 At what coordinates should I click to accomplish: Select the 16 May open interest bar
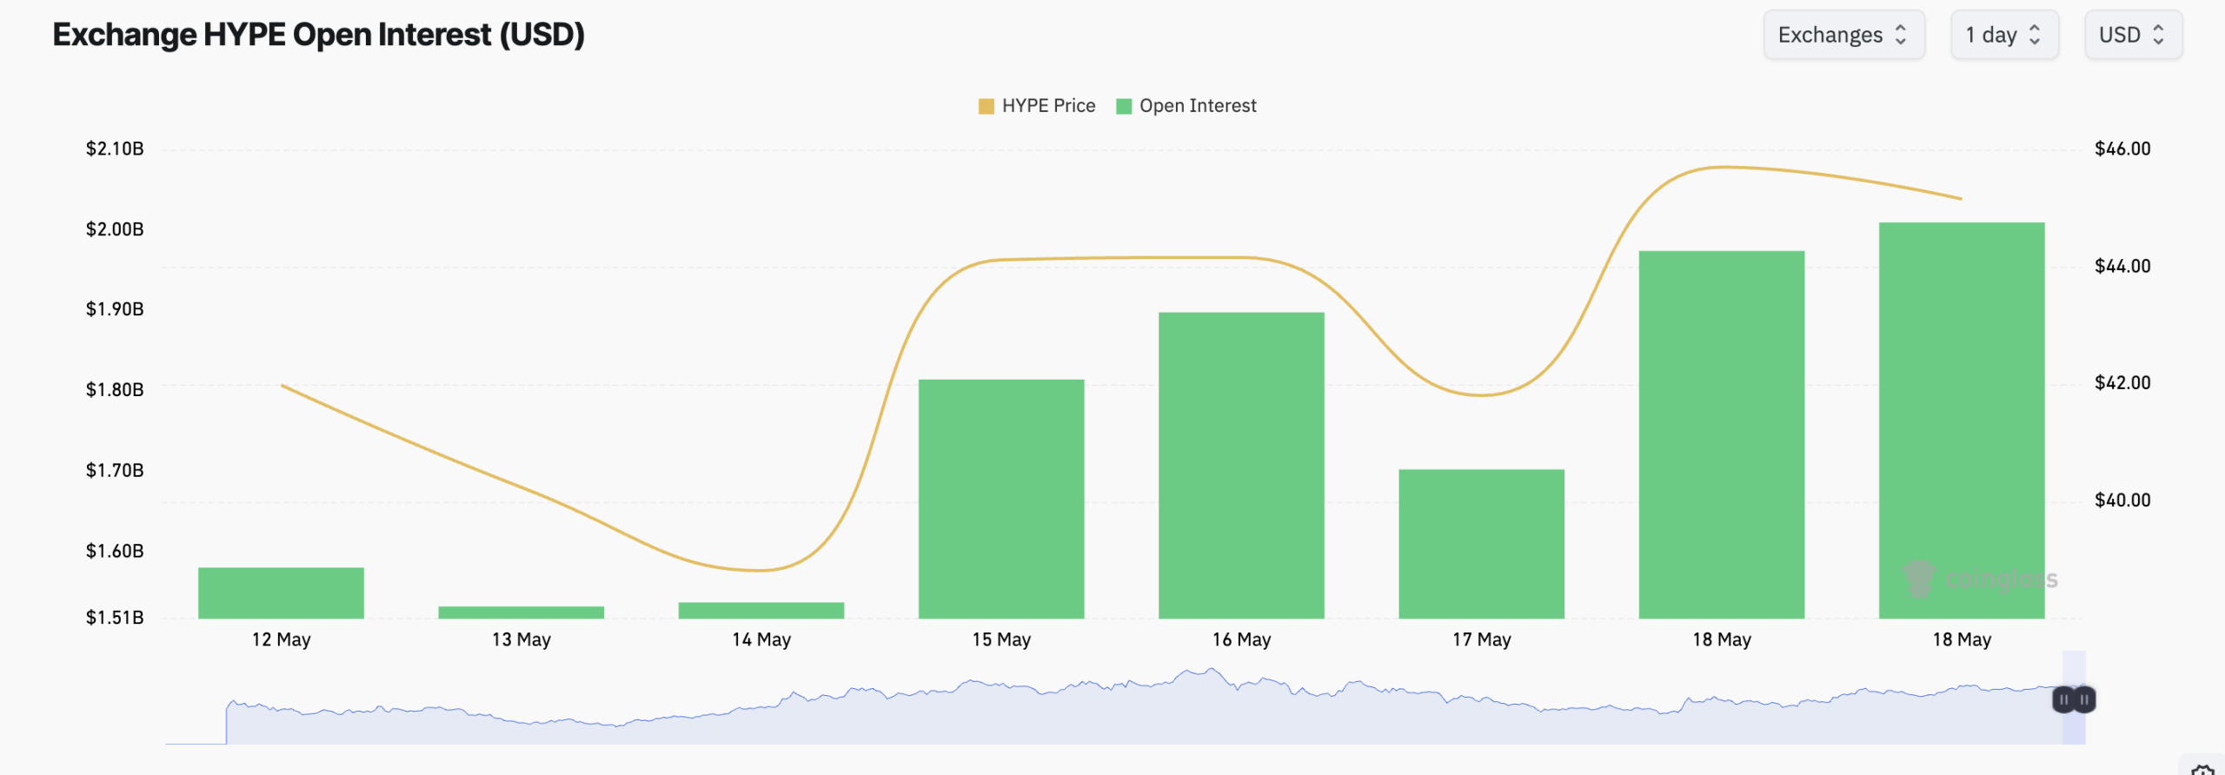tap(1241, 466)
